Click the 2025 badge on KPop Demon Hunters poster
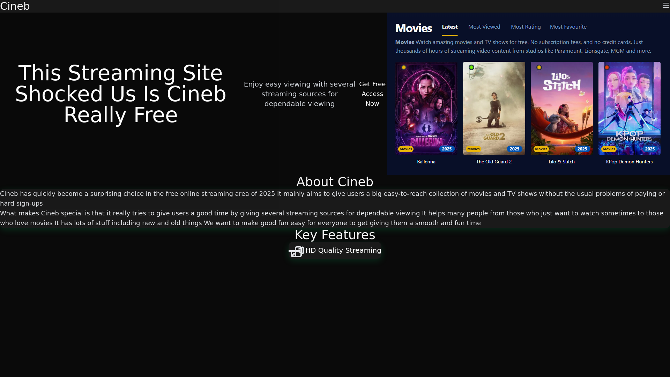Viewport: 670px width, 377px height. click(x=650, y=149)
